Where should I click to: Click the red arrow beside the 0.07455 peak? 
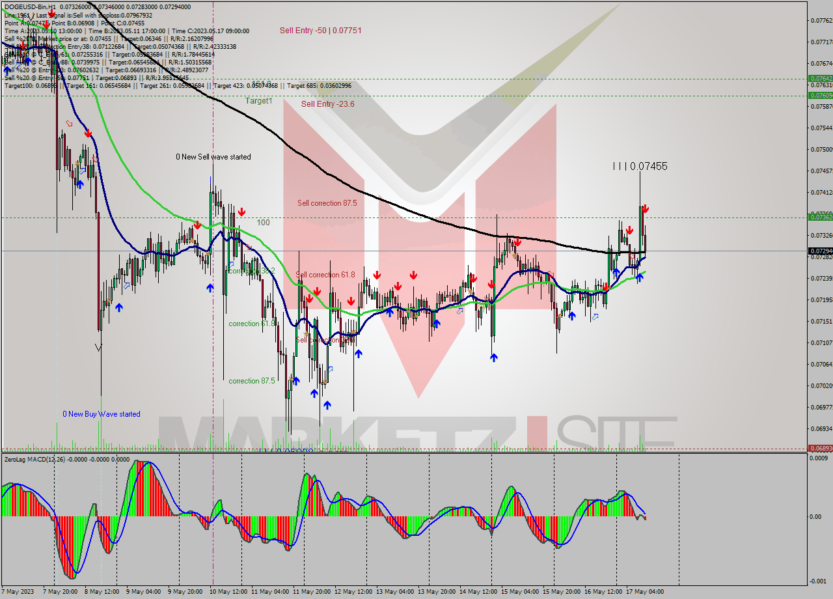click(645, 208)
